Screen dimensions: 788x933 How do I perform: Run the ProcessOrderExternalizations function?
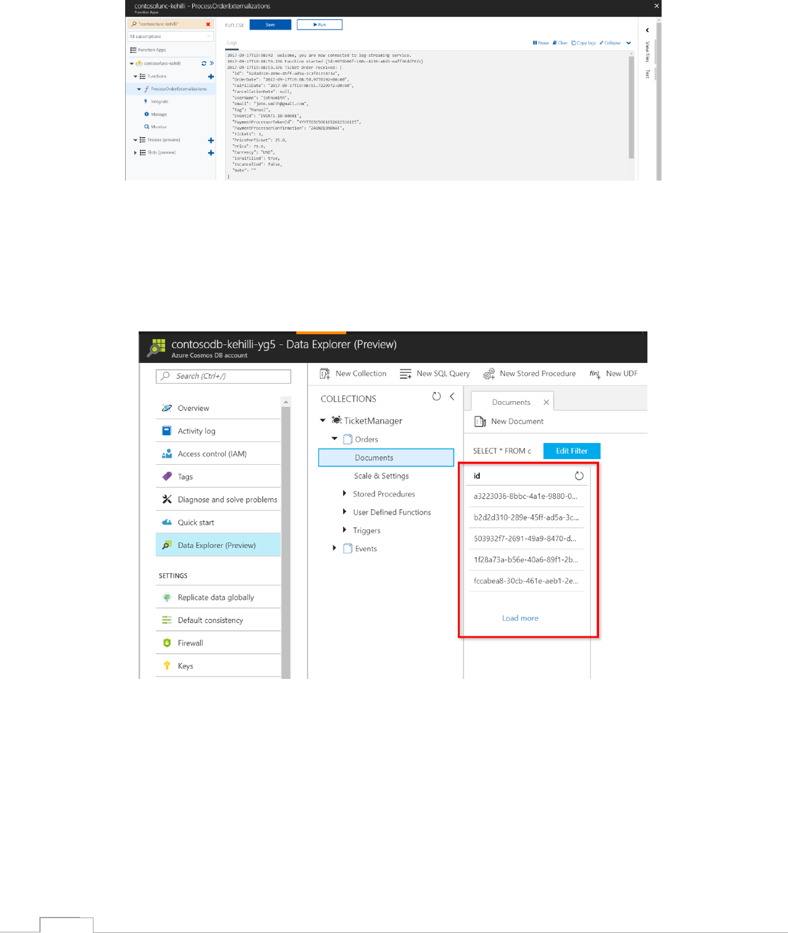point(319,25)
